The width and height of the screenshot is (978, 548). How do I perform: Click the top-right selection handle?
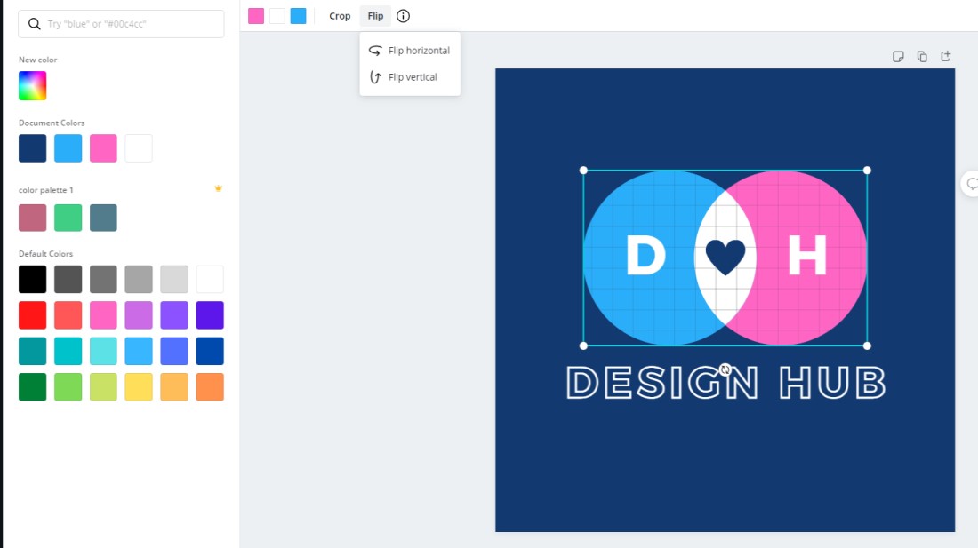[x=867, y=170]
